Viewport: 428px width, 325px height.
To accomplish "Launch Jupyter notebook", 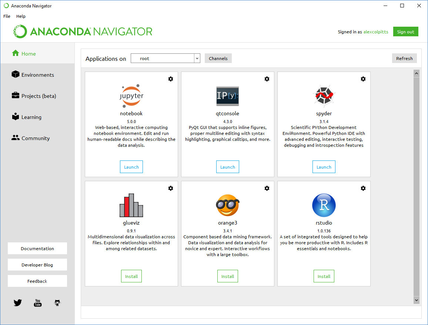I will pos(131,167).
